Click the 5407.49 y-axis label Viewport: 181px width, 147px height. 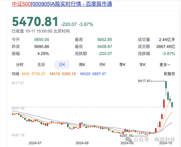(18, 108)
